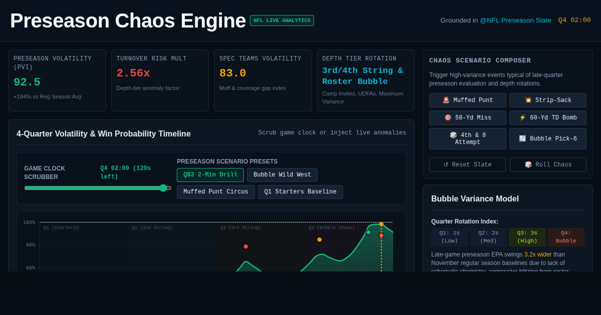
Task: Open the @NFL Preseason Slate link
Action: pos(515,20)
